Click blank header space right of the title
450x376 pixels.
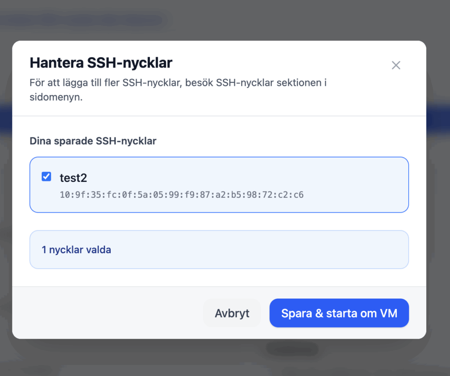click(x=281, y=63)
